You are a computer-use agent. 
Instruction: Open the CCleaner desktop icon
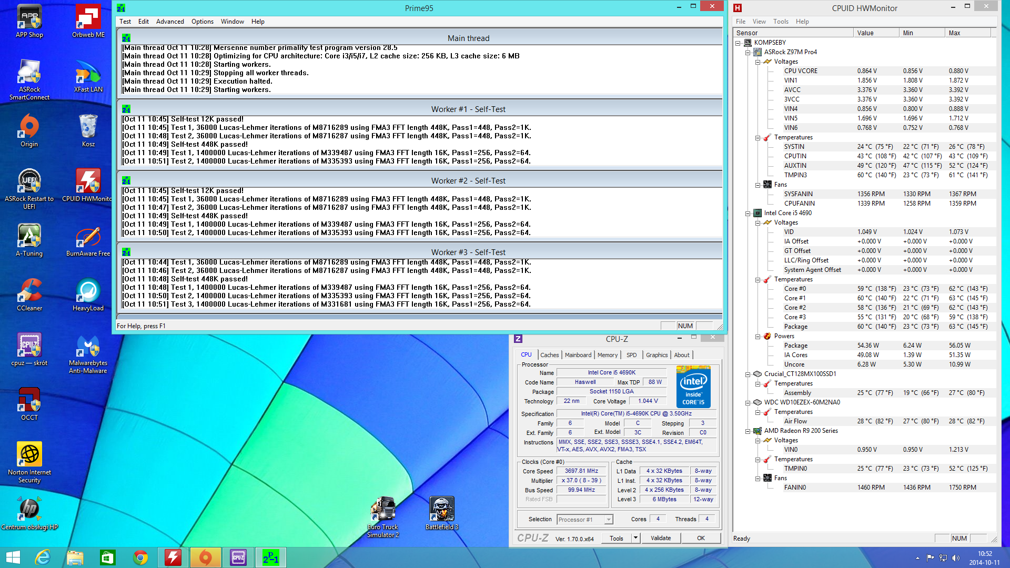pos(29,293)
